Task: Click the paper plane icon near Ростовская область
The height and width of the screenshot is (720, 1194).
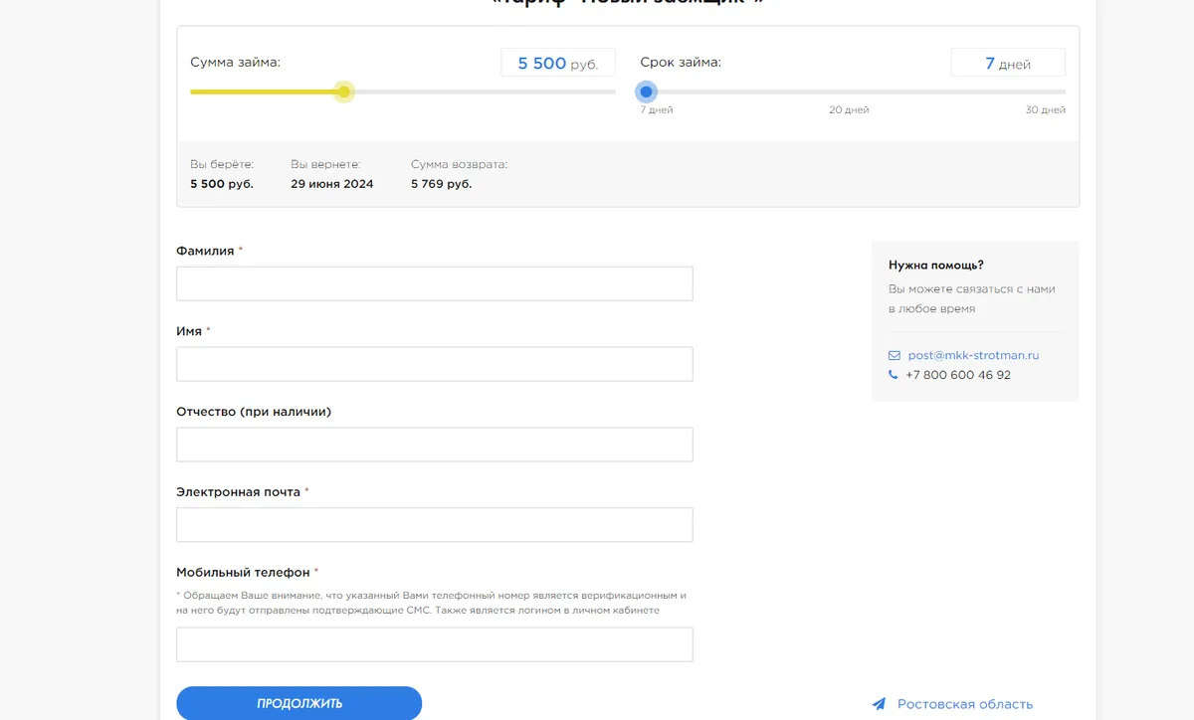Action: (x=879, y=704)
